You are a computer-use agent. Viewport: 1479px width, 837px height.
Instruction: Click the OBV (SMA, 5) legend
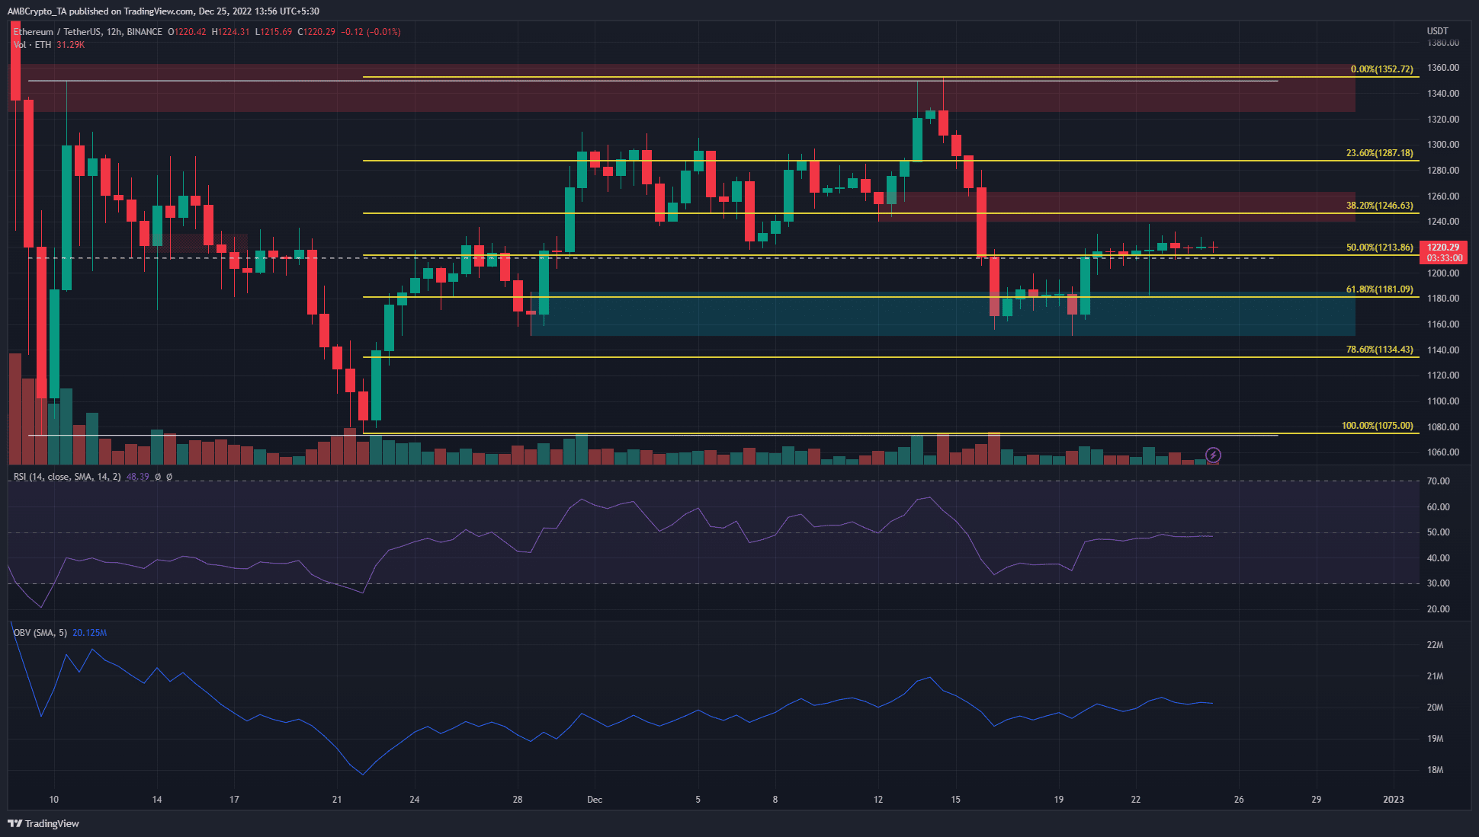coord(40,633)
